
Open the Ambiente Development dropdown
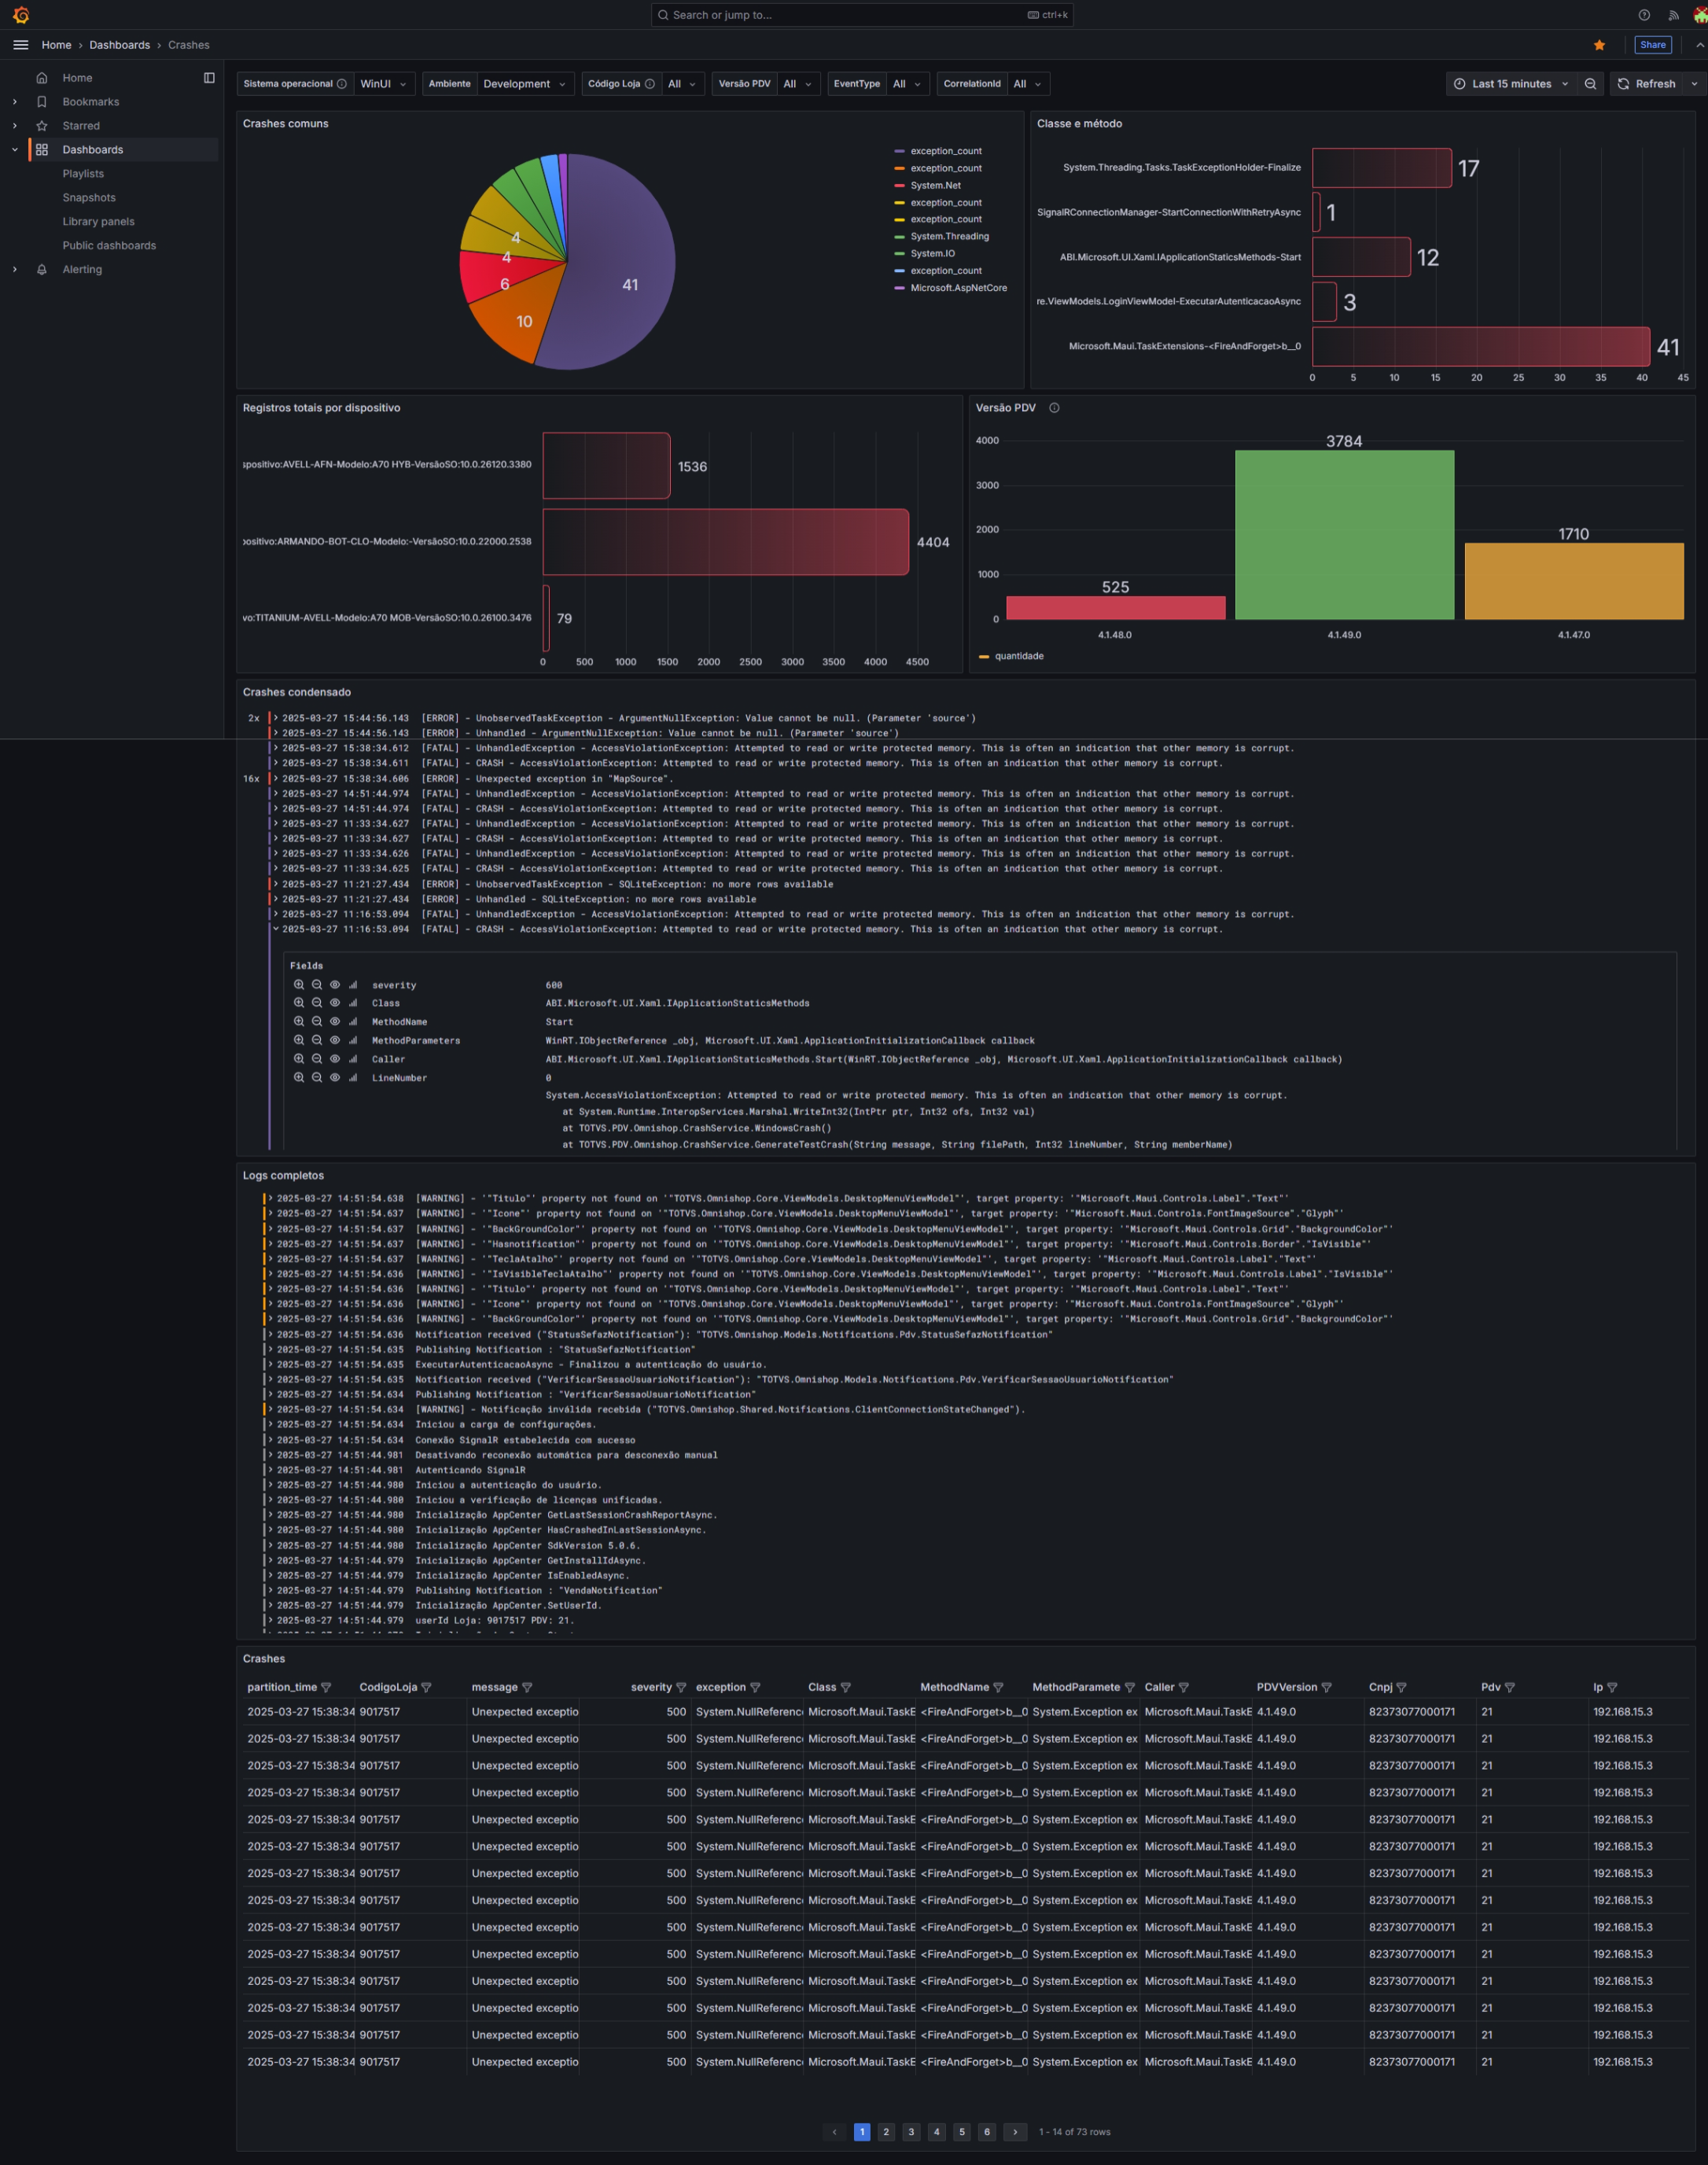click(x=524, y=84)
